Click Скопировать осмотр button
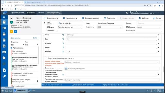The image size is (165, 93). pyautogui.click(x=90, y=18)
